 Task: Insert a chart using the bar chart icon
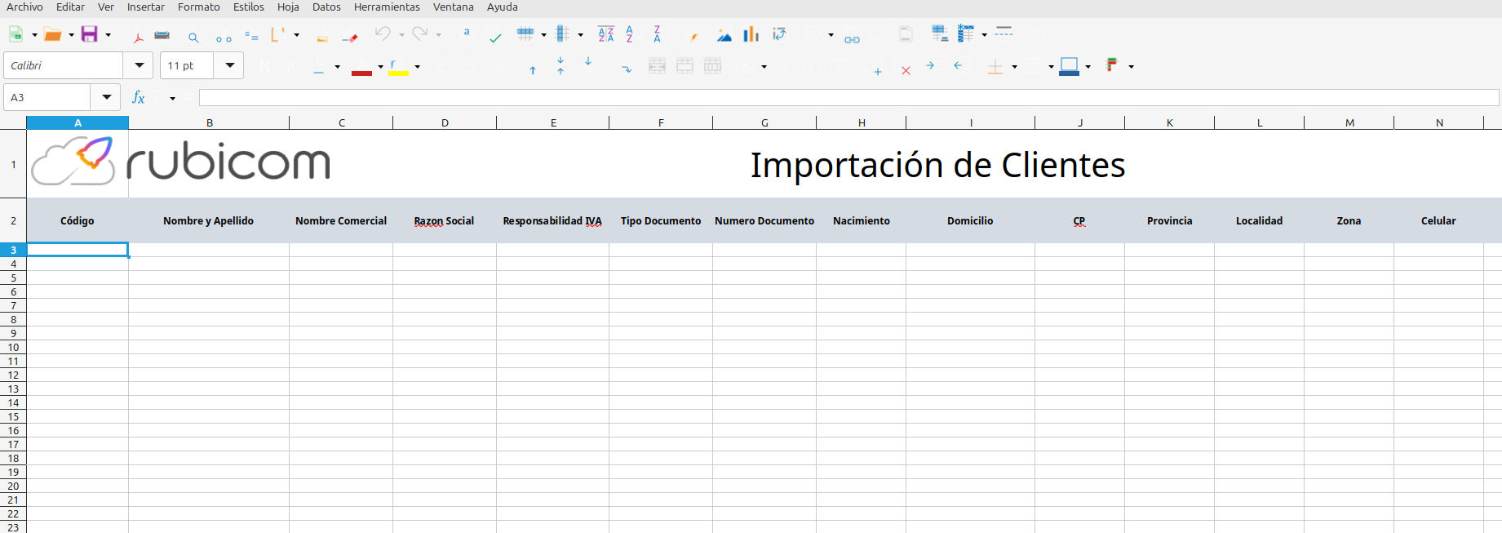click(x=751, y=34)
